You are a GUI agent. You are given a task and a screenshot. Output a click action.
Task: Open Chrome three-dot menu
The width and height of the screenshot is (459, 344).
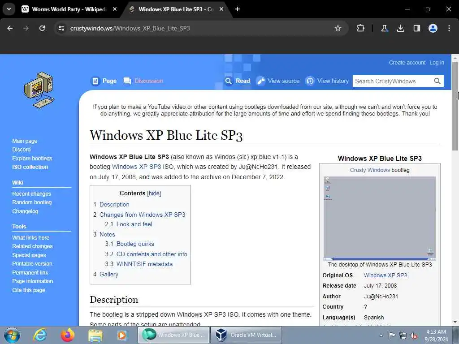449,28
